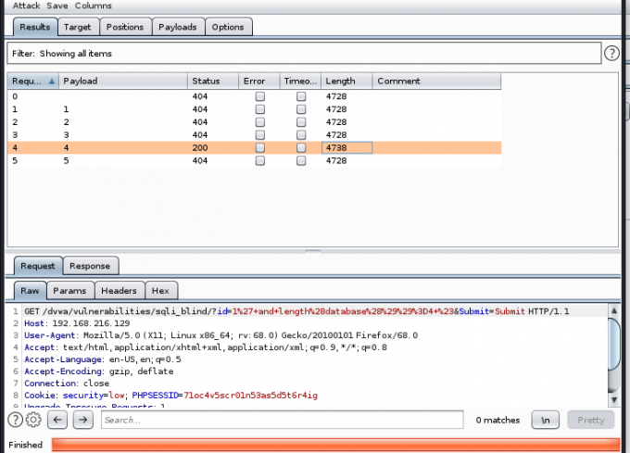The width and height of the screenshot is (630, 453).
Task: Open the Raw view tab
Action: point(31,291)
